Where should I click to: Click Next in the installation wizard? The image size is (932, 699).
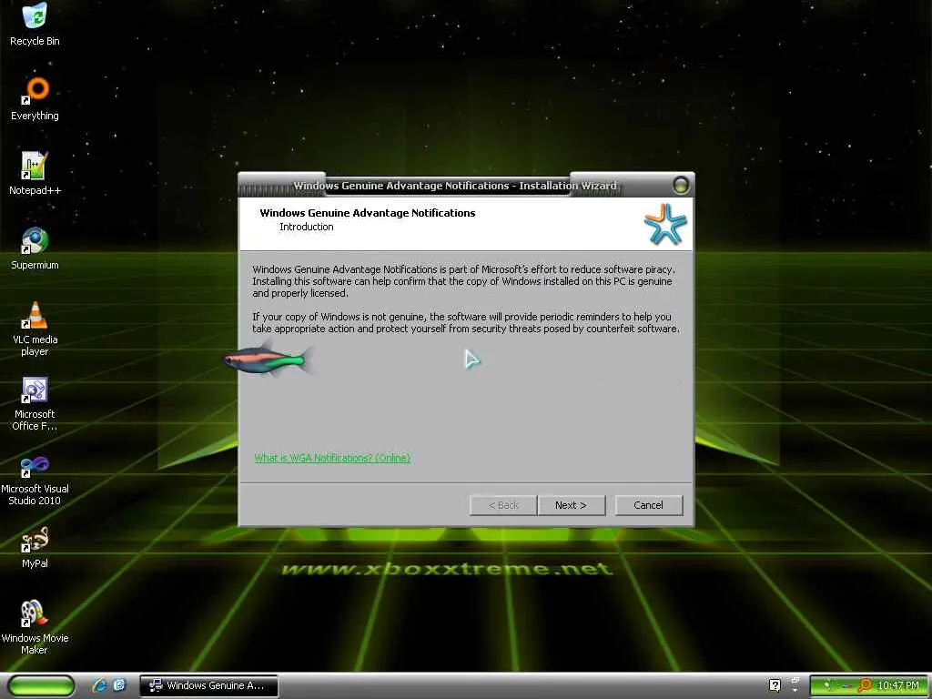point(572,505)
